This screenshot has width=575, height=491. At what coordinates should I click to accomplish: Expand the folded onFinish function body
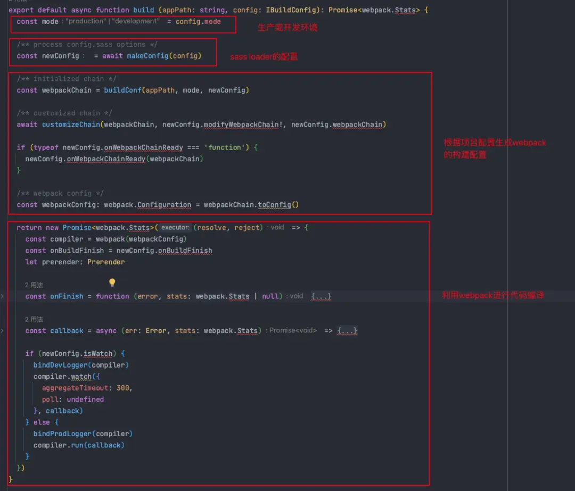pyautogui.click(x=321, y=296)
